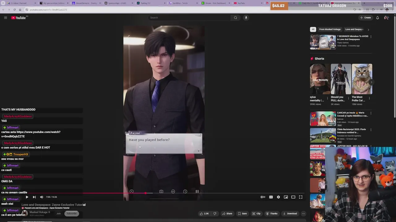This screenshot has height=222, width=396.
Task: Start voice search with the microphone icon
Action: coord(246,18)
